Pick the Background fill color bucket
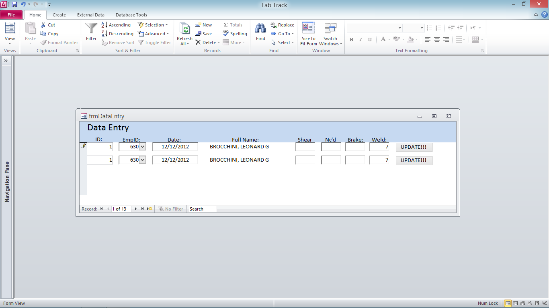This screenshot has height=308, width=549. tap(410, 39)
